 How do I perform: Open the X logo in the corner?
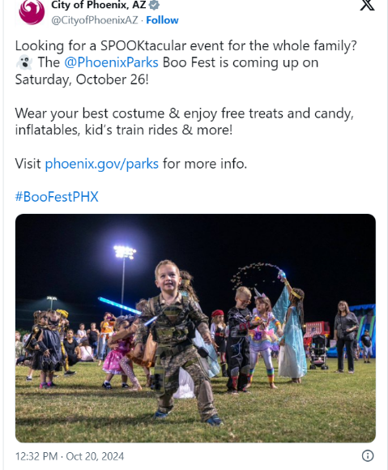click(367, 5)
